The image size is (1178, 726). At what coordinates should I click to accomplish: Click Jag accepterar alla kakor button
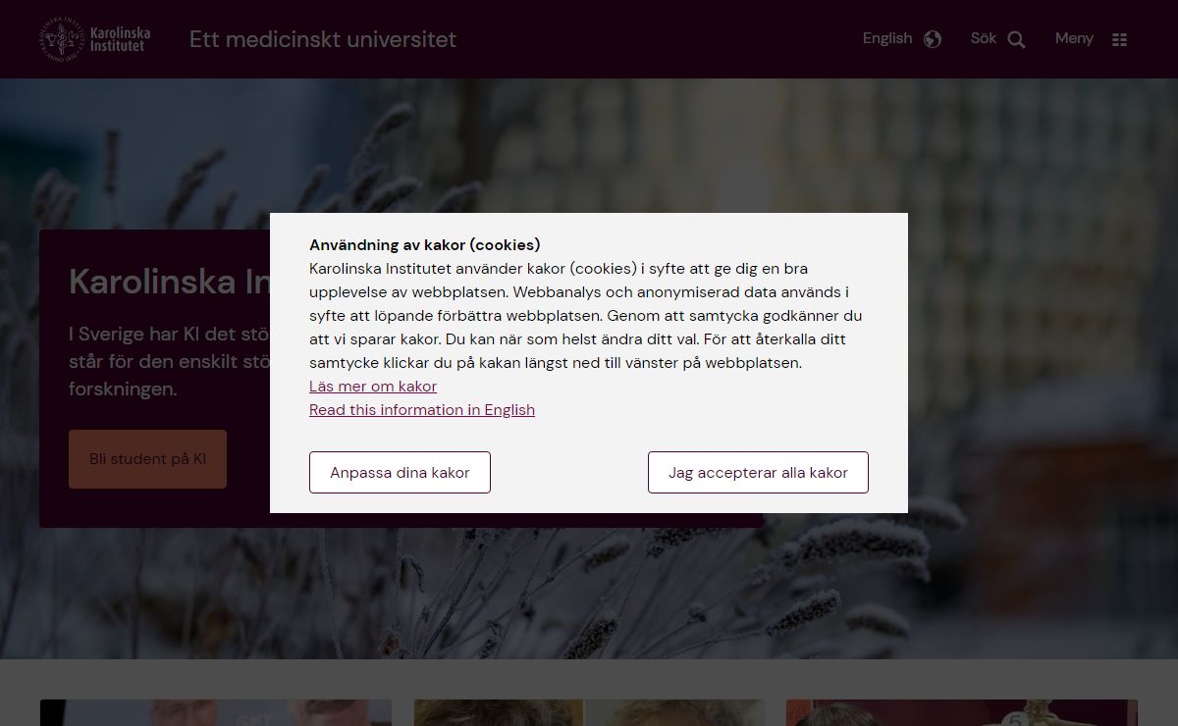[758, 472]
